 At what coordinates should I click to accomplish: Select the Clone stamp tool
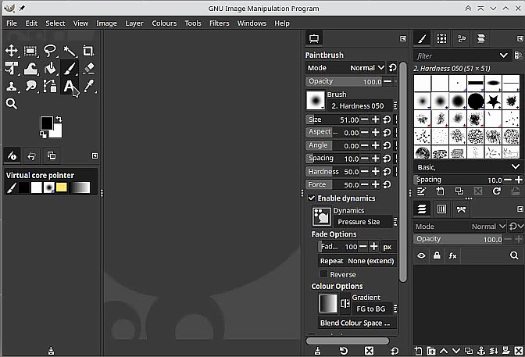[12, 86]
